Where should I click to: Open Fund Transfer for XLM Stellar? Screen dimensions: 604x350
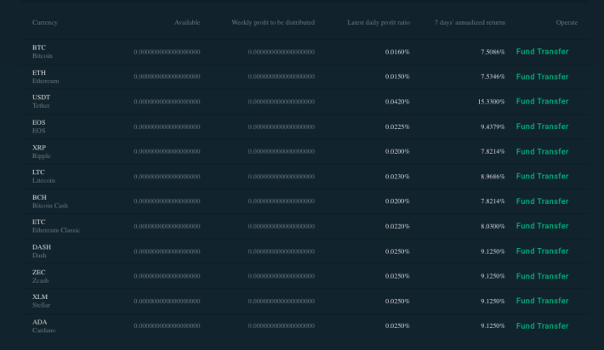click(x=542, y=301)
